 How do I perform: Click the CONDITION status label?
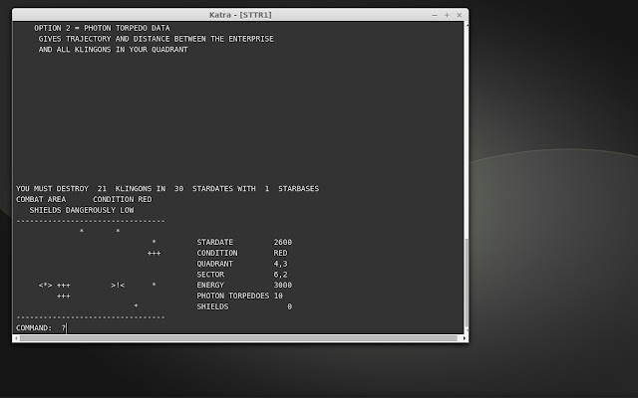217,253
